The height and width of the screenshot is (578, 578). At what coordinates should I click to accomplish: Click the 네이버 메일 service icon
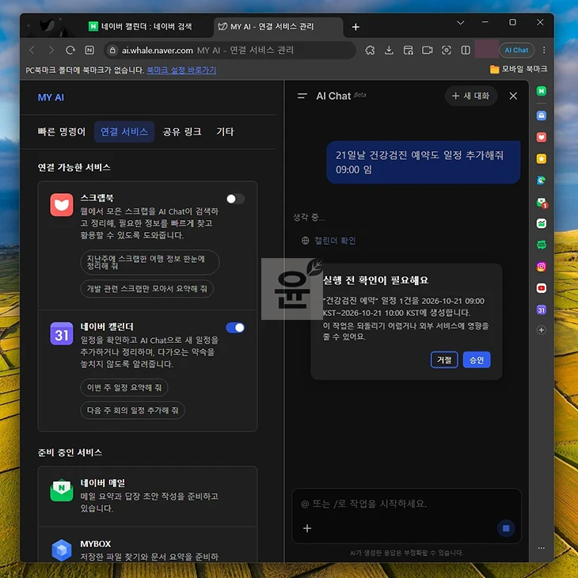62,490
